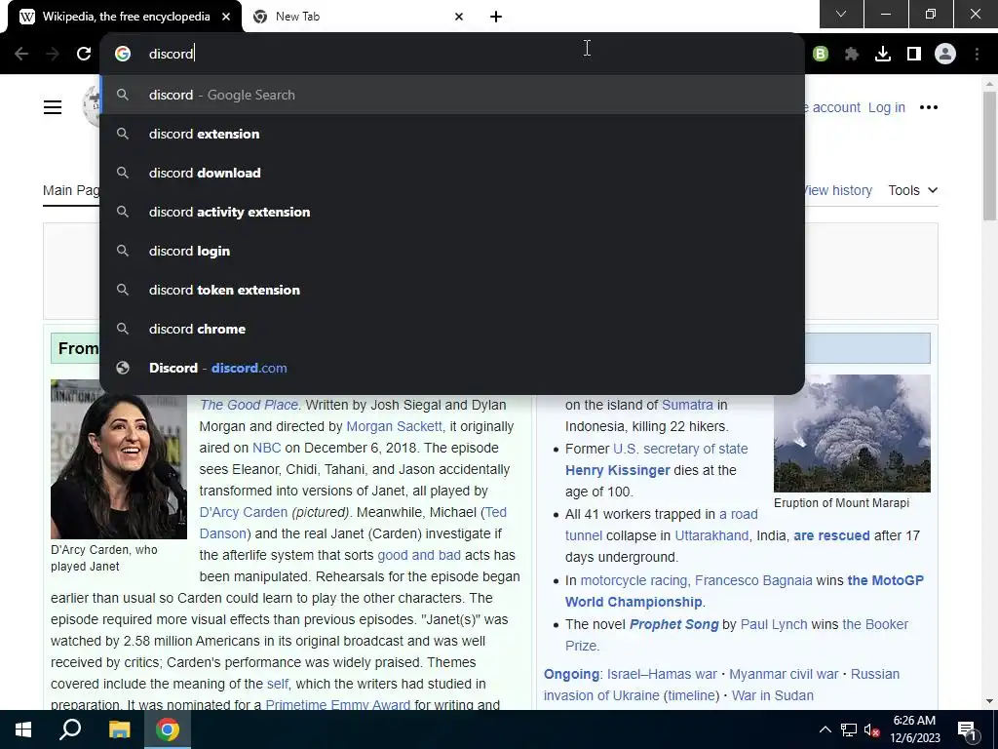Select 'discord token extension' suggestion
Viewport: 998px width, 749px height.
452,290
